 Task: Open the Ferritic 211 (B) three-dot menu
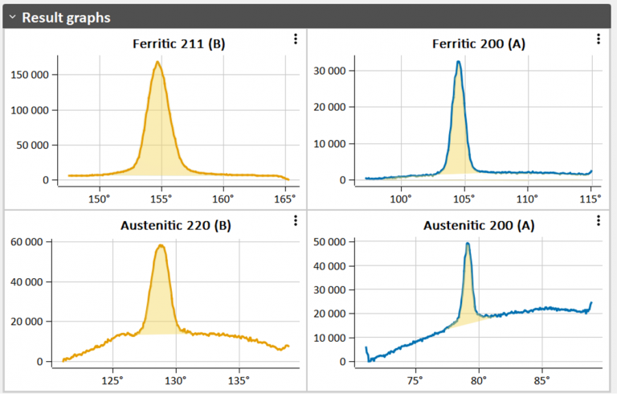point(295,39)
